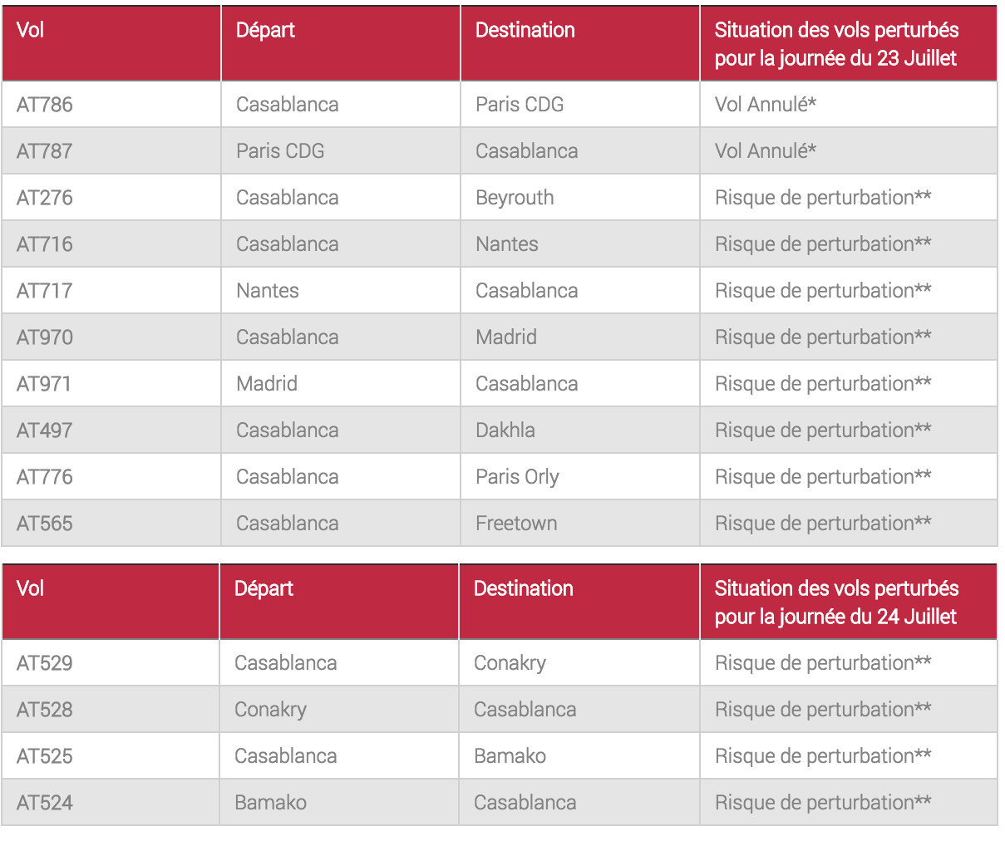The width and height of the screenshot is (1005, 846).
Task: Click the Paris Orly destination cell
Action: tap(517, 477)
